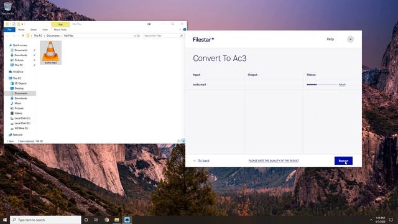Open the Recycle Bin desktop icon

[x=8, y=8]
